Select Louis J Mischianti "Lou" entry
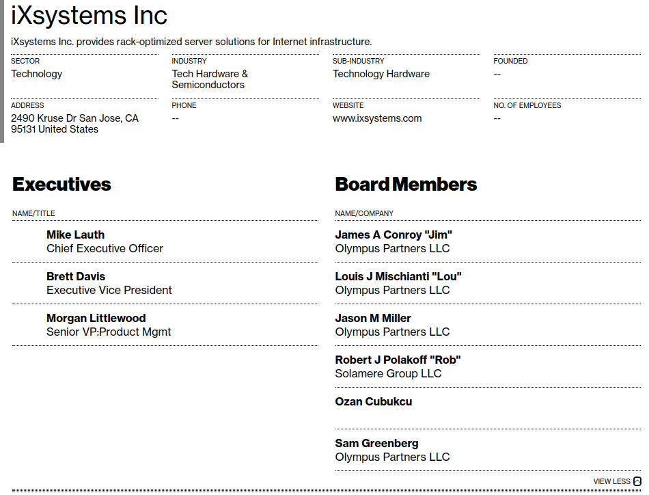Image resolution: width=649 pixels, height=495 pixels. (x=398, y=276)
